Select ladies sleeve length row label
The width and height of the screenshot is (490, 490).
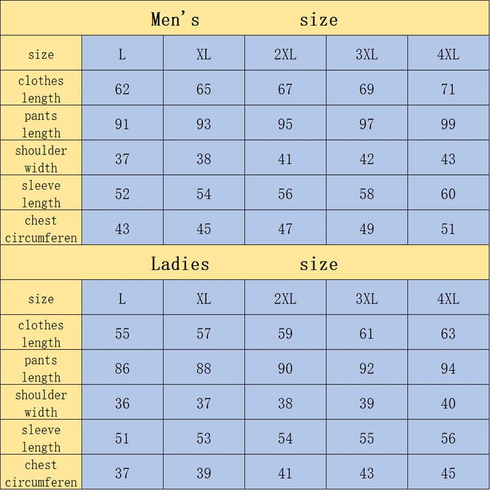click(x=41, y=438)
